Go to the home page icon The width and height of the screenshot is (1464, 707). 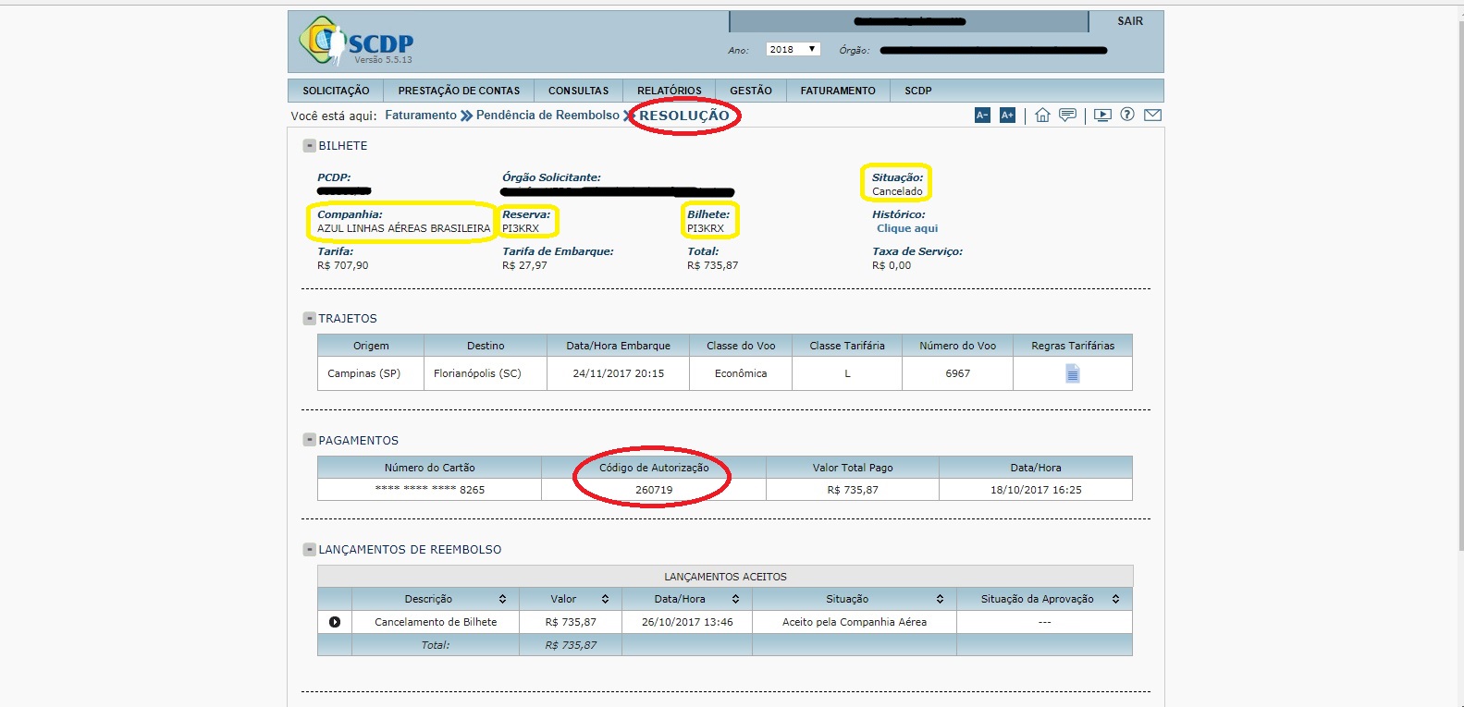point(1042,115)
